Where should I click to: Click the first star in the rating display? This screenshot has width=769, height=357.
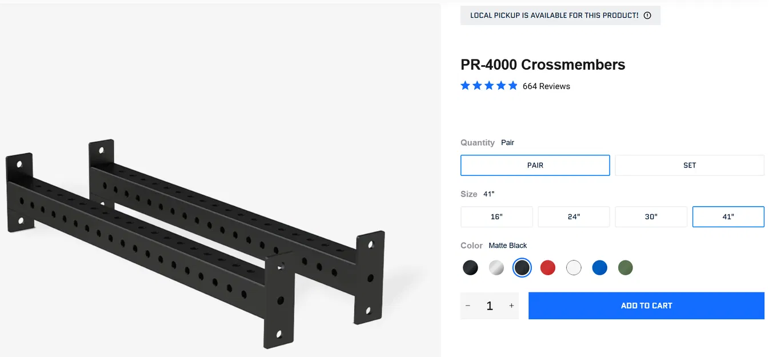(x=465, y=85)
